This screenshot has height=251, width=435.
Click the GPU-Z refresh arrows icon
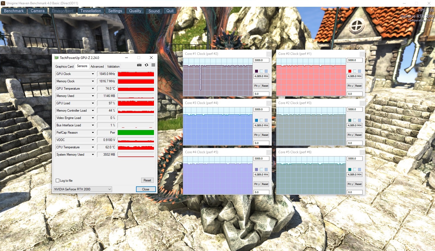pyautogui.click(x=146, y=65)
